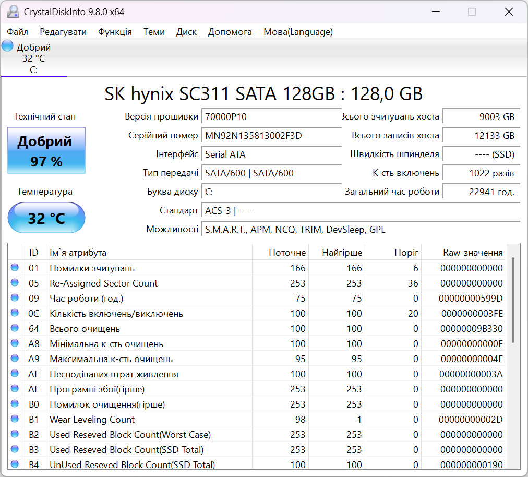Select UnUsed Reseved Block Count(SSD Total) row name
Image resolution: width=528 pixels, height=477 pixels.
[x=132, y=465]
